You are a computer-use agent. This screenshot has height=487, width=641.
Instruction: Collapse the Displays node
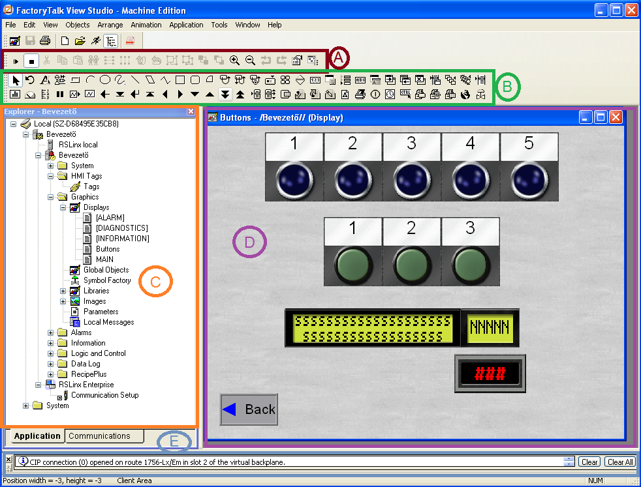(x=63, y=207)
